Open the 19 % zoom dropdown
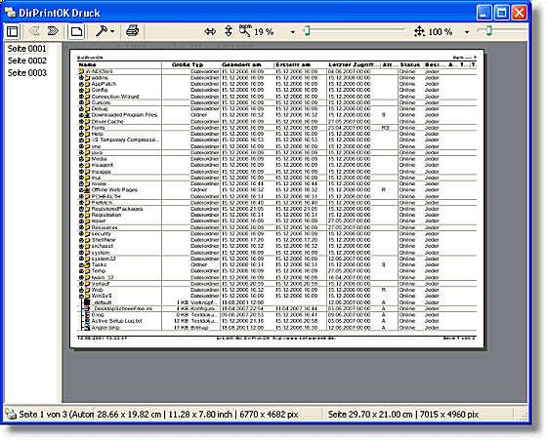Screen dimensions: 547x440 click(293, 32)
